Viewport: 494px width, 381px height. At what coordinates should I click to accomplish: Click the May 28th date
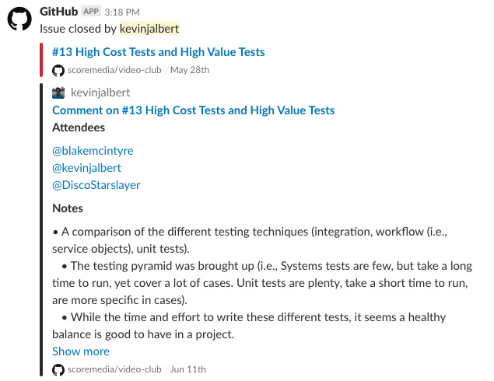click(x=190, y=70)
